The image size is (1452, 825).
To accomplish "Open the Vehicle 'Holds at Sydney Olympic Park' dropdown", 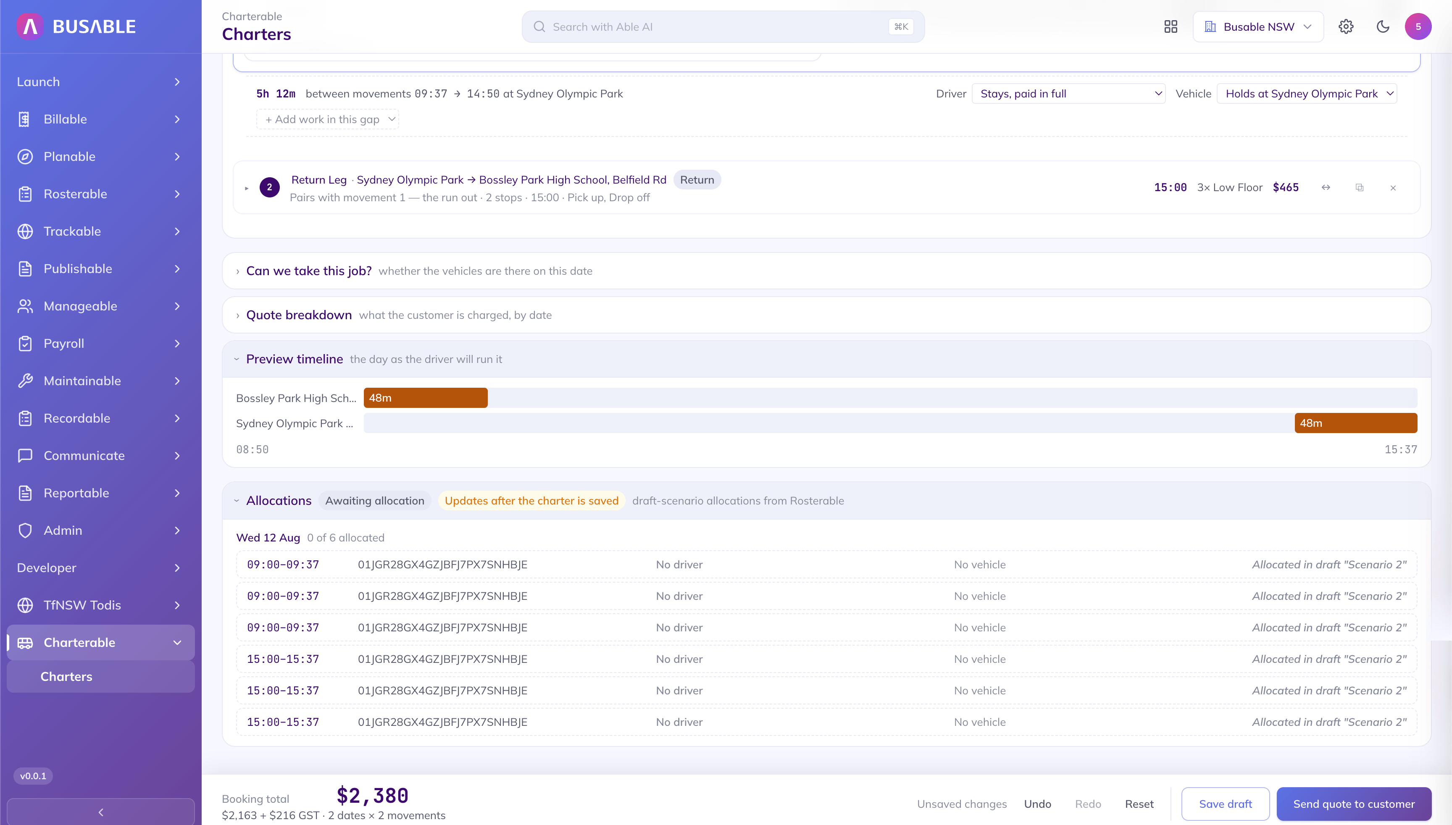I will 1306,94.
